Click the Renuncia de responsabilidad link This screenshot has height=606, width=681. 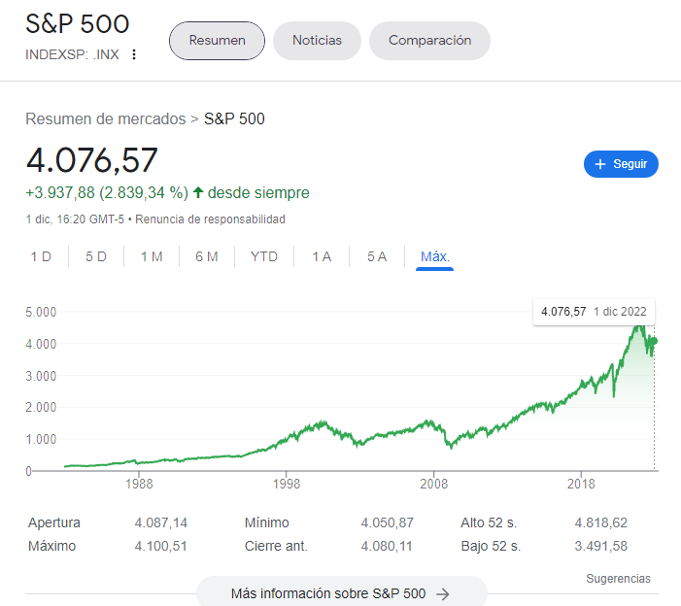coord(210,219)
